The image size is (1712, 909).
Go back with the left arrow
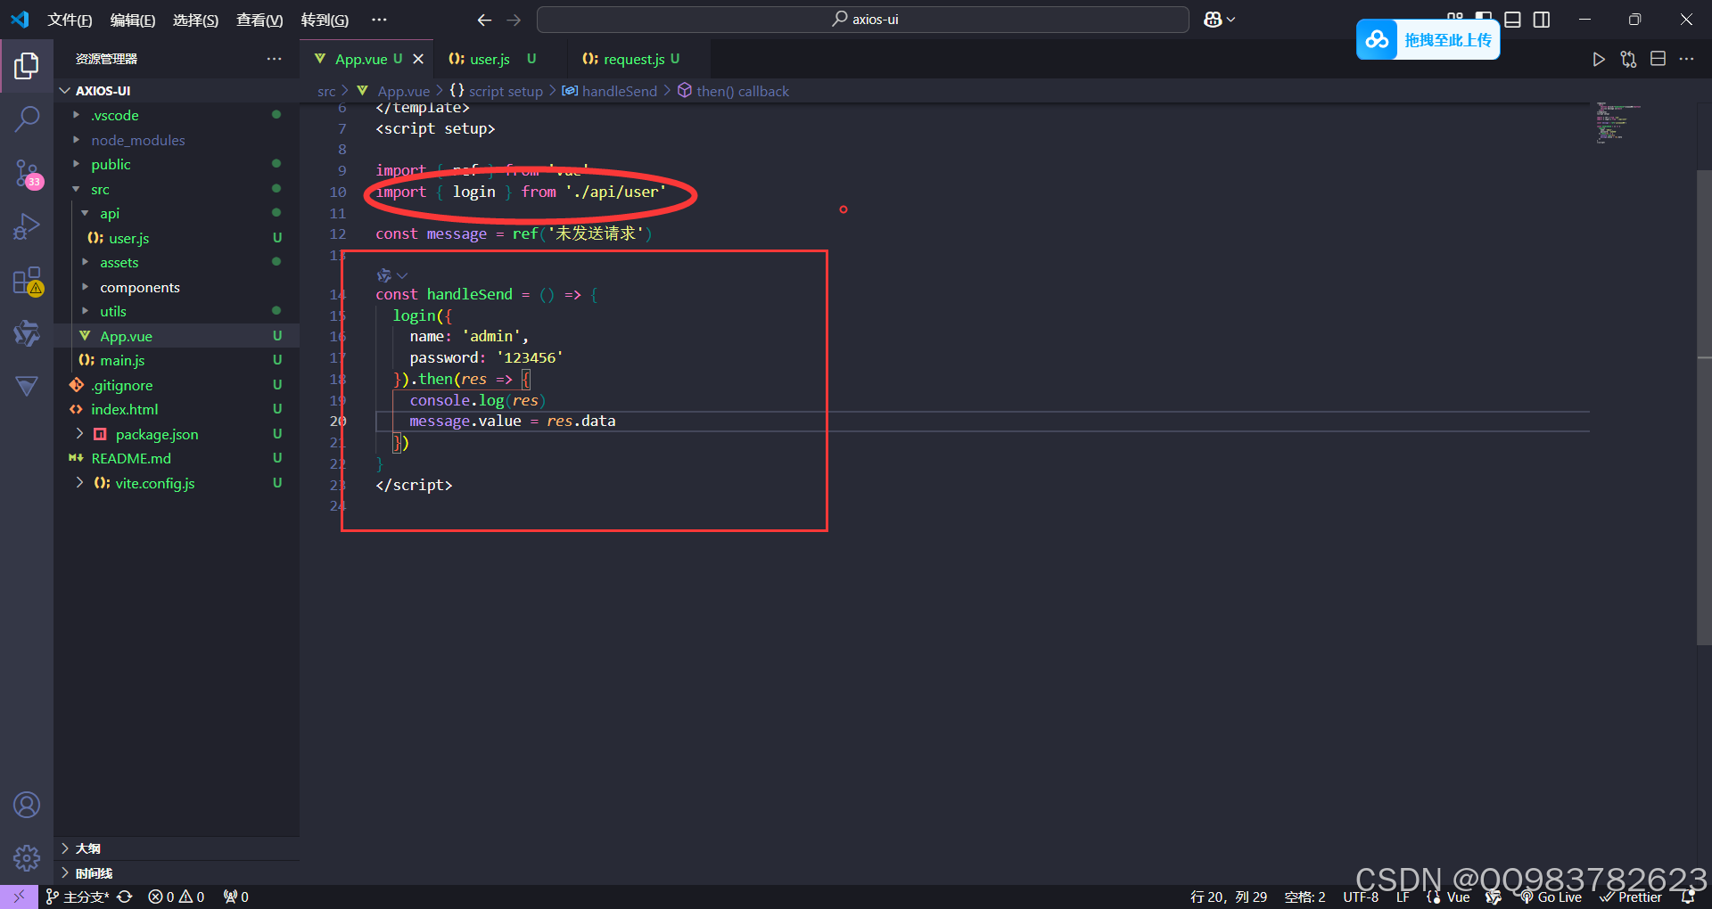(x=484, y=20)
